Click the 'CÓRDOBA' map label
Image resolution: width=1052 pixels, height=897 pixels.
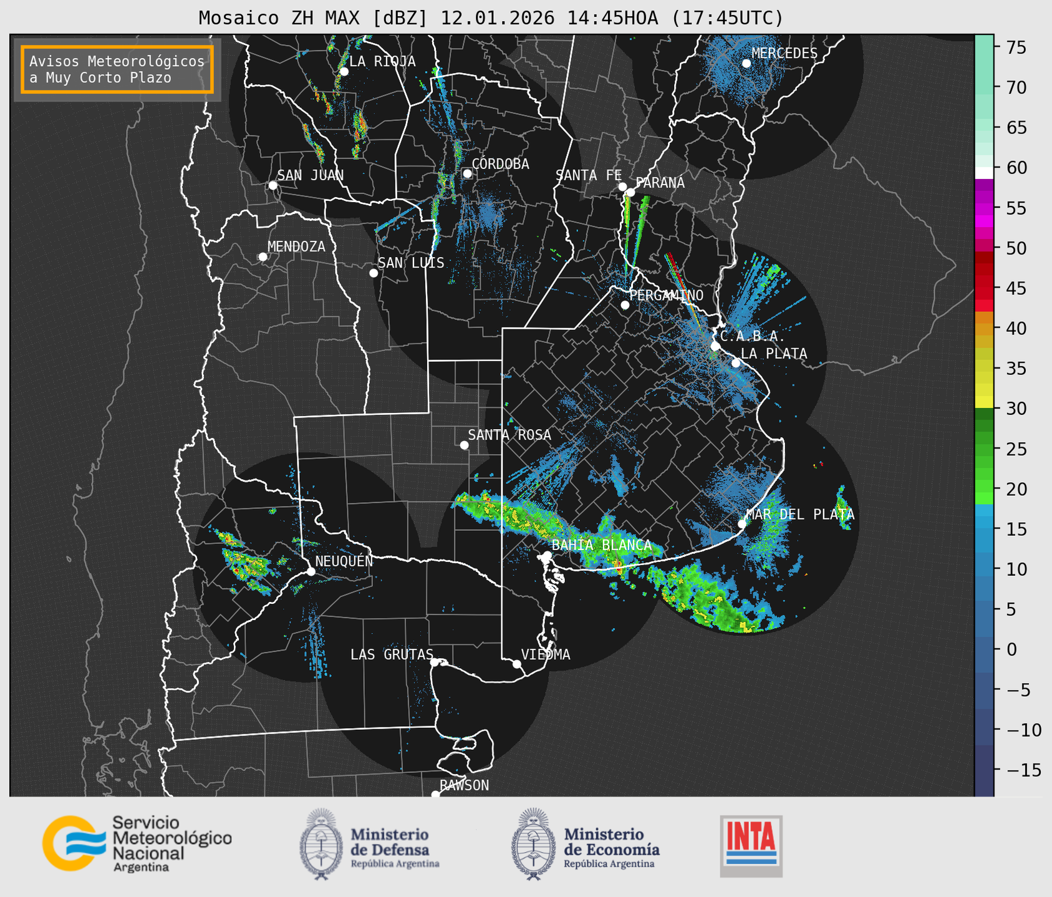pyautogui.click(x=501, y=163)
